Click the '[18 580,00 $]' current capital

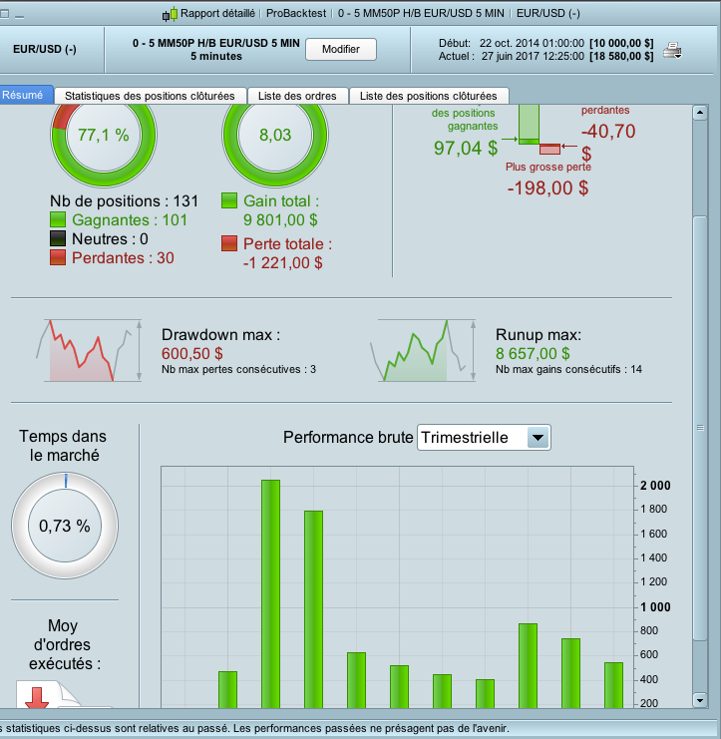(x=621, y=56)
